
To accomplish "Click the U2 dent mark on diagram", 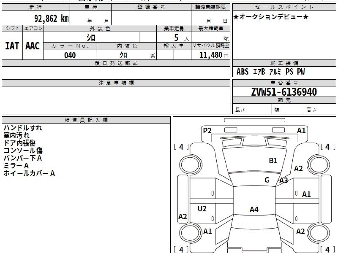I will coord(202,209).
